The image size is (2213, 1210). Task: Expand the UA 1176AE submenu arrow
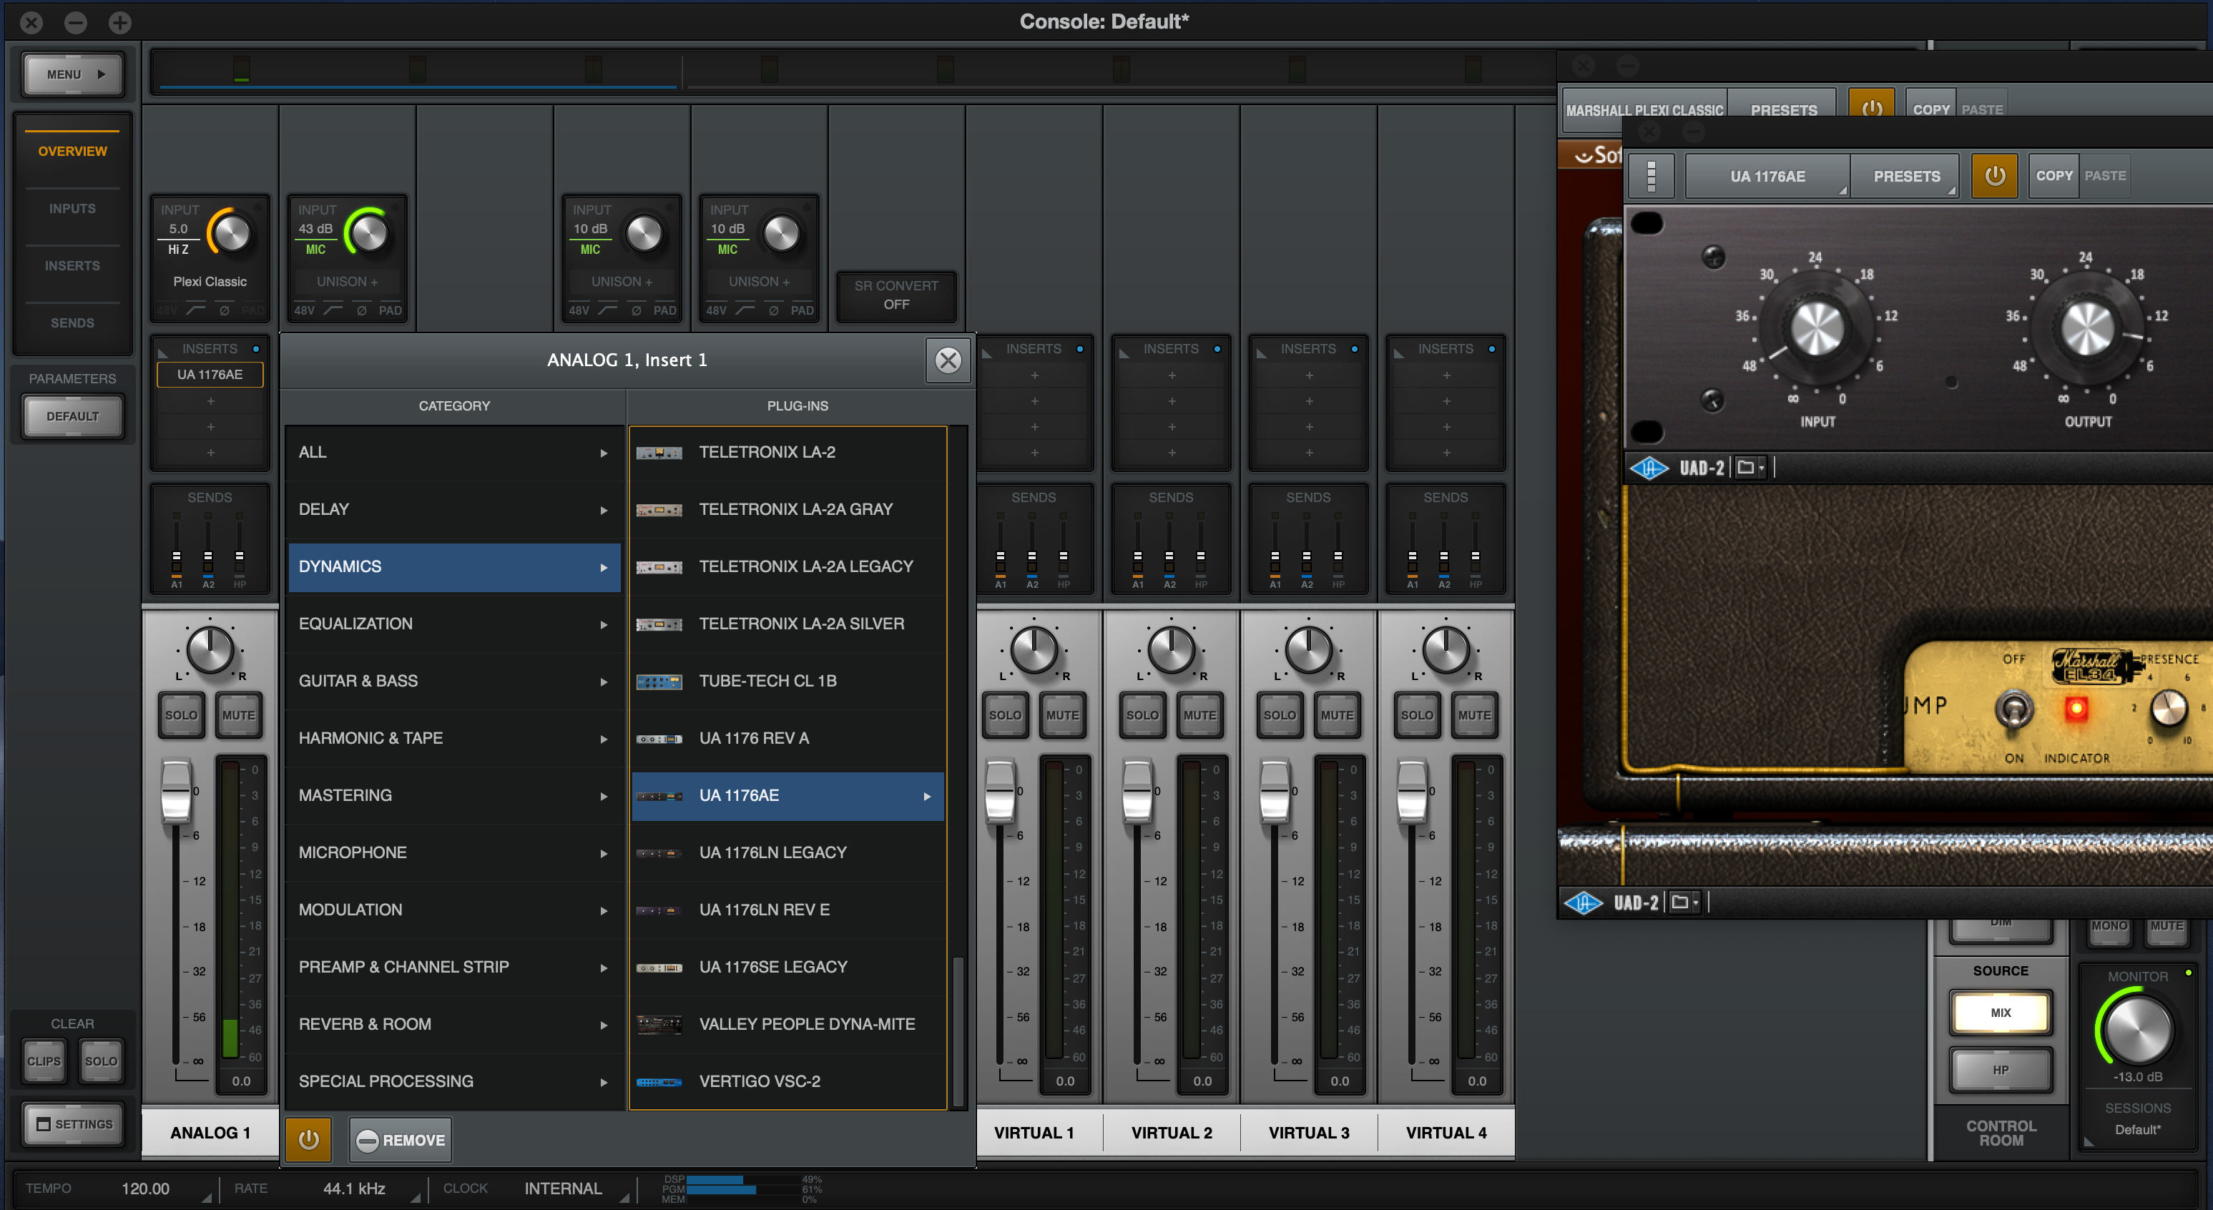pyautogui.click(x=927, y=796)
